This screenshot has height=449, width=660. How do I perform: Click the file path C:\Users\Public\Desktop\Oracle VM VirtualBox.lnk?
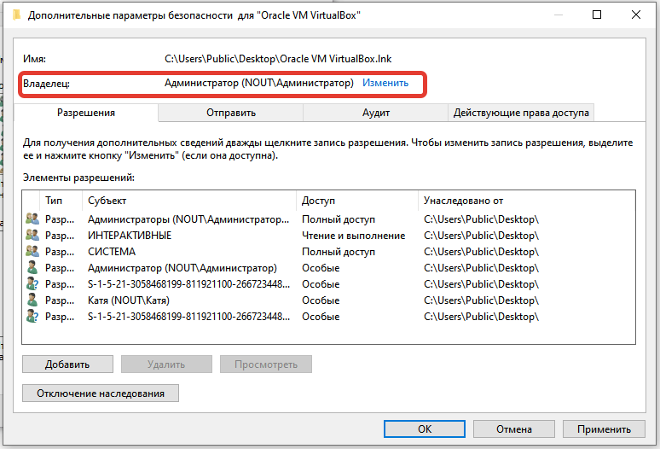click(x=278, y=59)
